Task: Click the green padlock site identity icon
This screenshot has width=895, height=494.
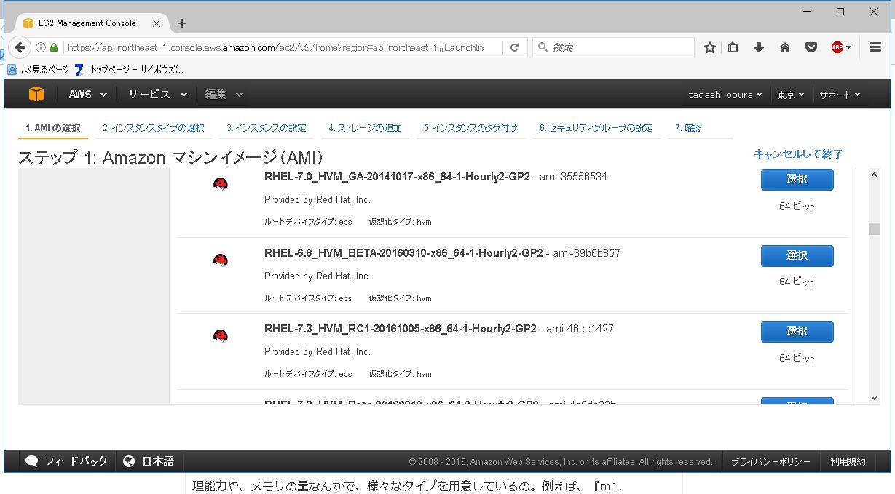Action: pyautogui.click(x=53, y=47)
